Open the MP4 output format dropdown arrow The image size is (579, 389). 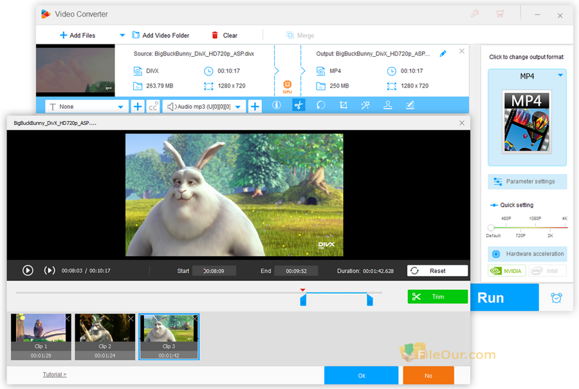click(560, 75)
